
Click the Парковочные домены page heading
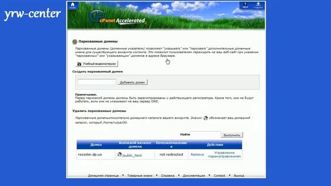point(98,41)
